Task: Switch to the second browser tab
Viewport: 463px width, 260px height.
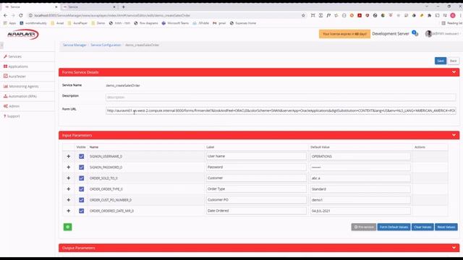Action: tap(89, 6)
